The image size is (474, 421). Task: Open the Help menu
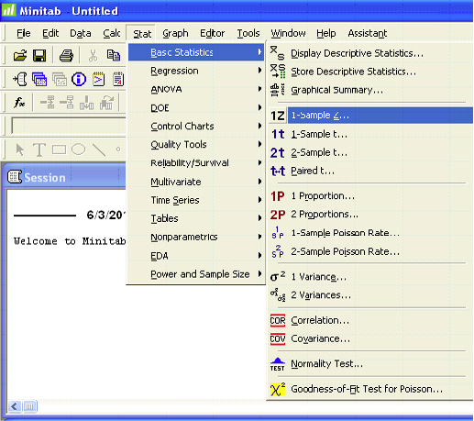tap(326, 33)
